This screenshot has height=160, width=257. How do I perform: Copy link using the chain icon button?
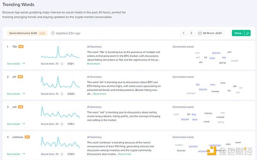248,33
